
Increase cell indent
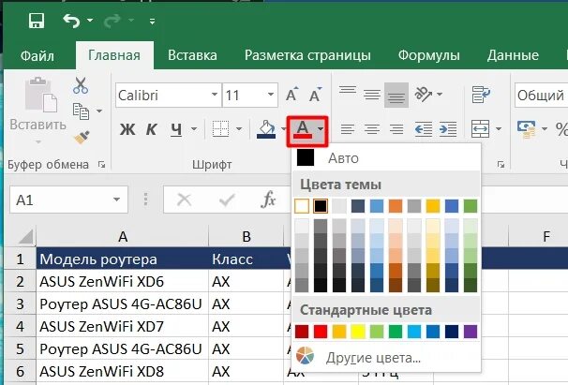pyautogui.click(x=448, y=129)
